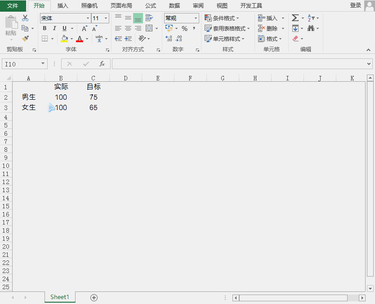Click the Increase Indent icon
The width and height of the screenshot is (375, 304).
point(128,39)
